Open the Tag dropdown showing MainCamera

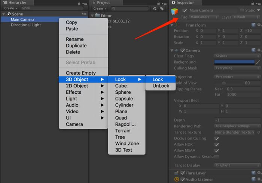(204, 17)
